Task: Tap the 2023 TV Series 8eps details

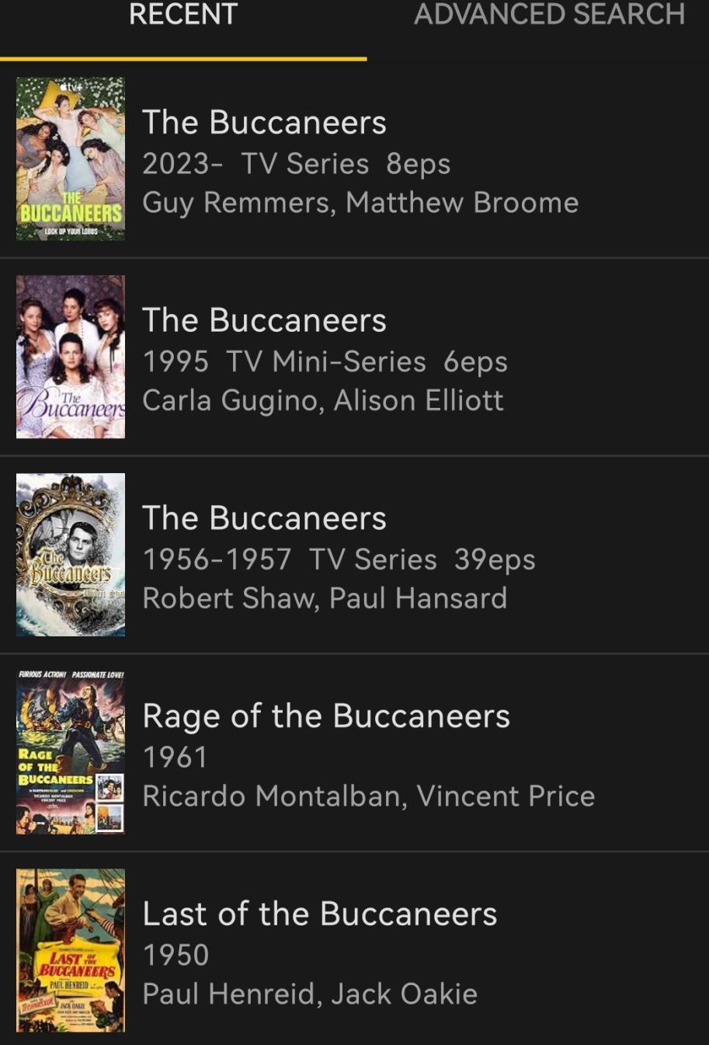Action: (x=297, y=164)
